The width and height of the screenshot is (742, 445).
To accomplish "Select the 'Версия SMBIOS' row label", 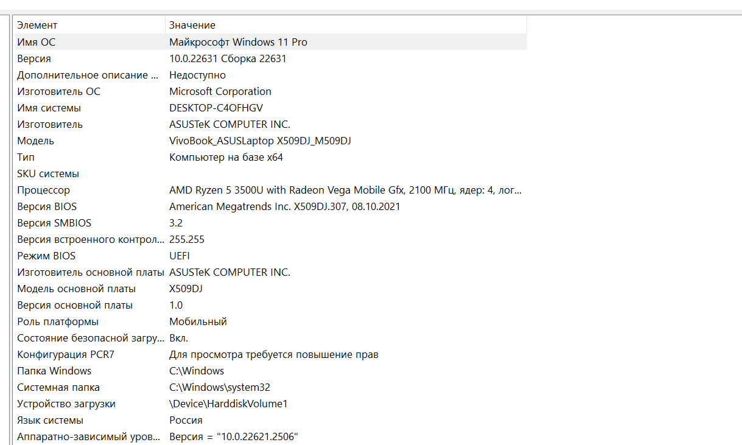I will coord(54,223).
